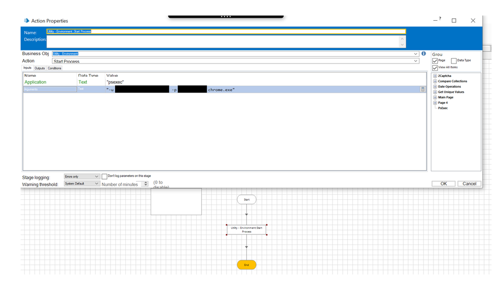Expand the Page 4 tree node
Image resolution: width=495 pixels, height=281 pixels.
(x=435, y=103)
